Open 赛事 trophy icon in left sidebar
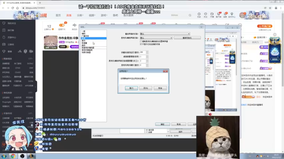 click(x=4, y=51)
